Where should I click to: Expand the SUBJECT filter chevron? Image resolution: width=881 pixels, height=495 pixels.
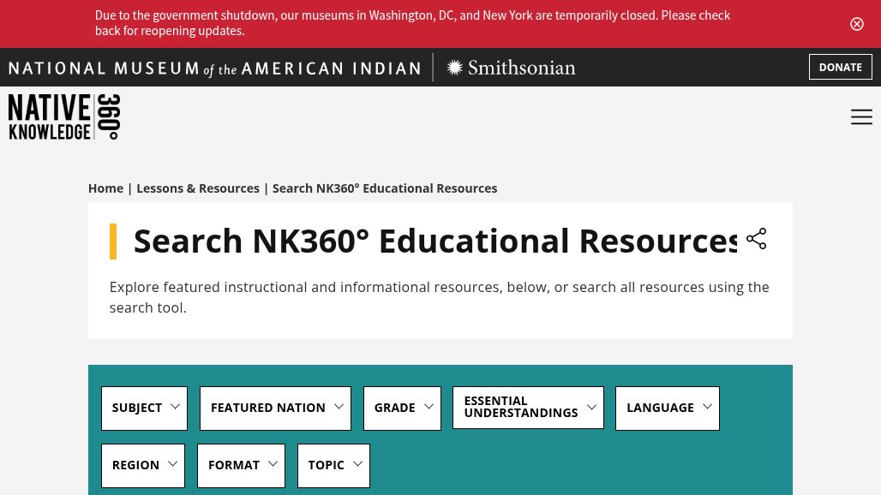tap(175, 407)
